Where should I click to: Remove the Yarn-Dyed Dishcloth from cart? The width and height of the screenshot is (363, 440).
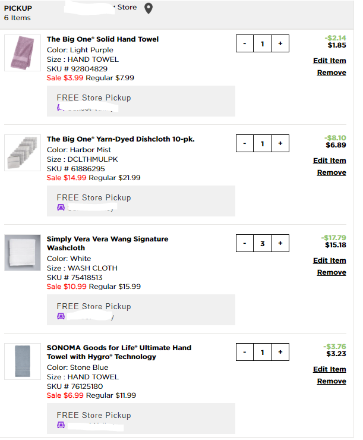[x=332, y=172]
